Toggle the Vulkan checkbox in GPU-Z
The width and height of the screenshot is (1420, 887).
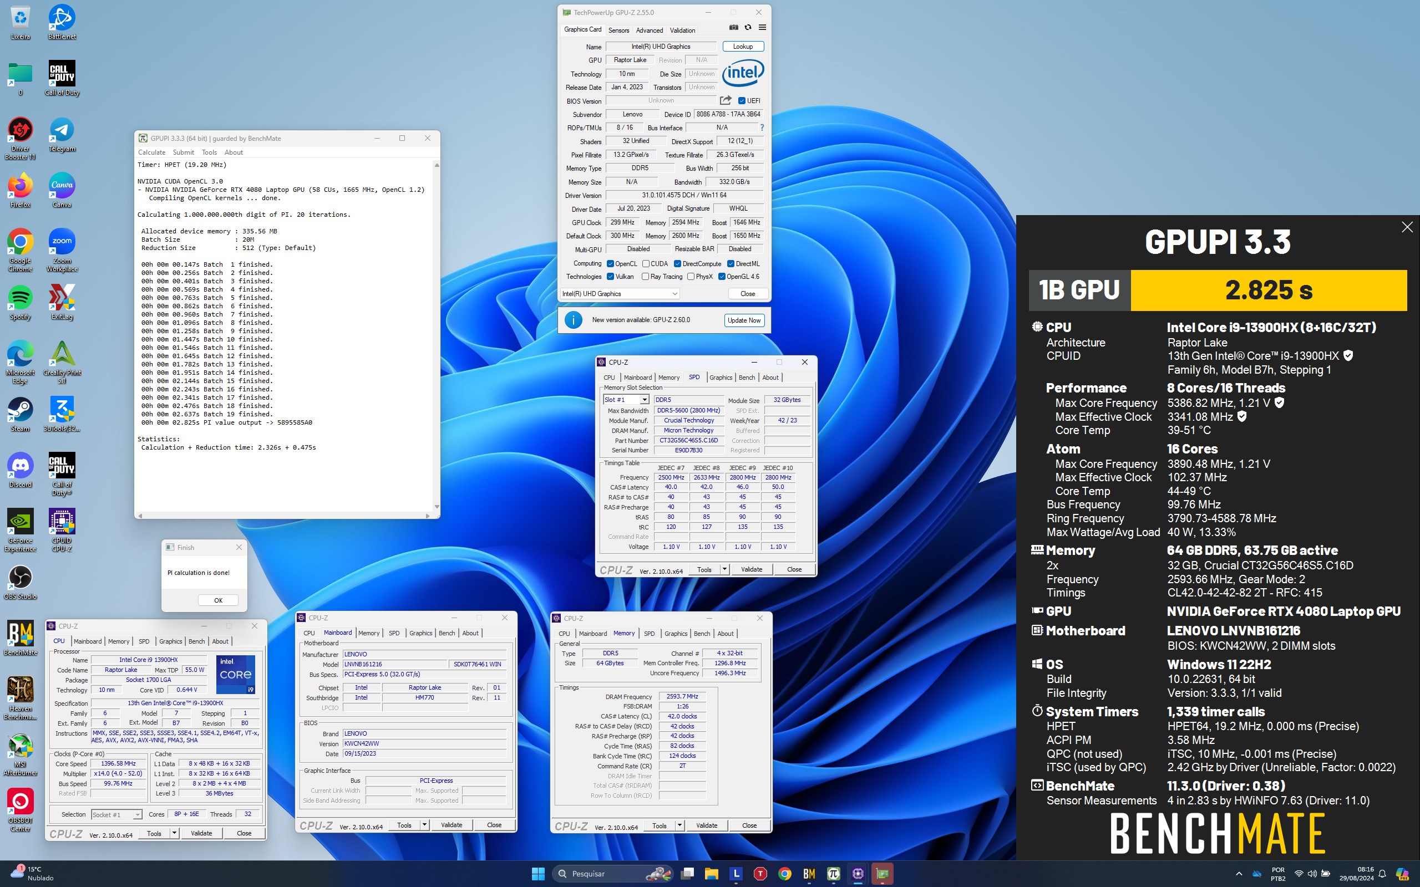click(610, 277)
